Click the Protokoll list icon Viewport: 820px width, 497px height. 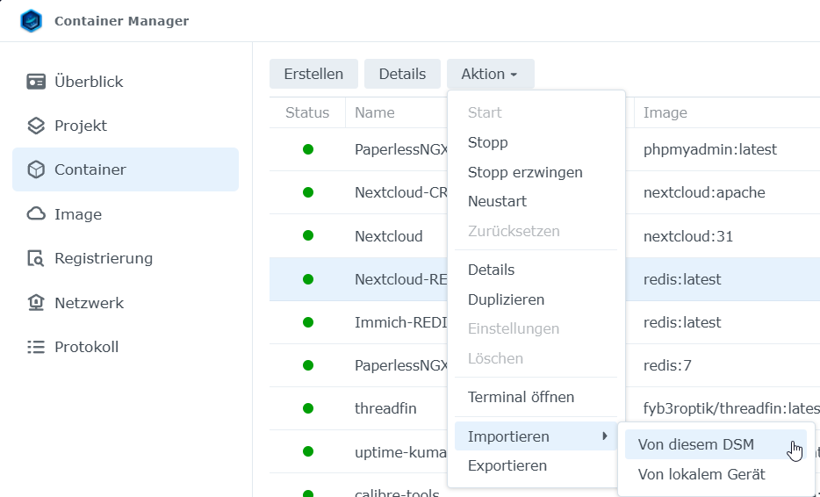pos(36,347)
